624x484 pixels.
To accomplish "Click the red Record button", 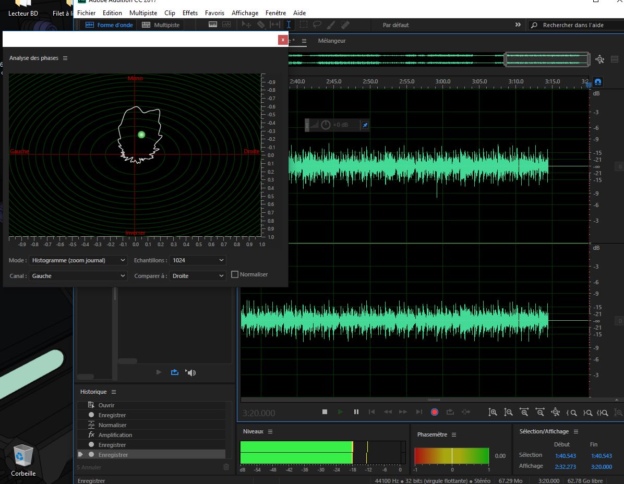I will click(434, 412).
